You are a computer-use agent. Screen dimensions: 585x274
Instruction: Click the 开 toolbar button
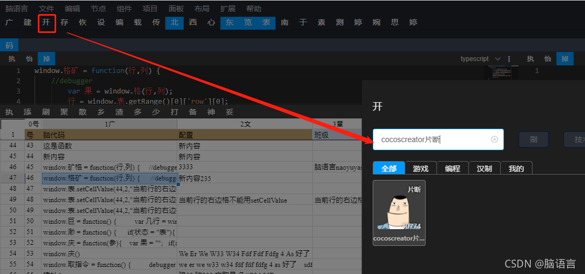point(46,22)
